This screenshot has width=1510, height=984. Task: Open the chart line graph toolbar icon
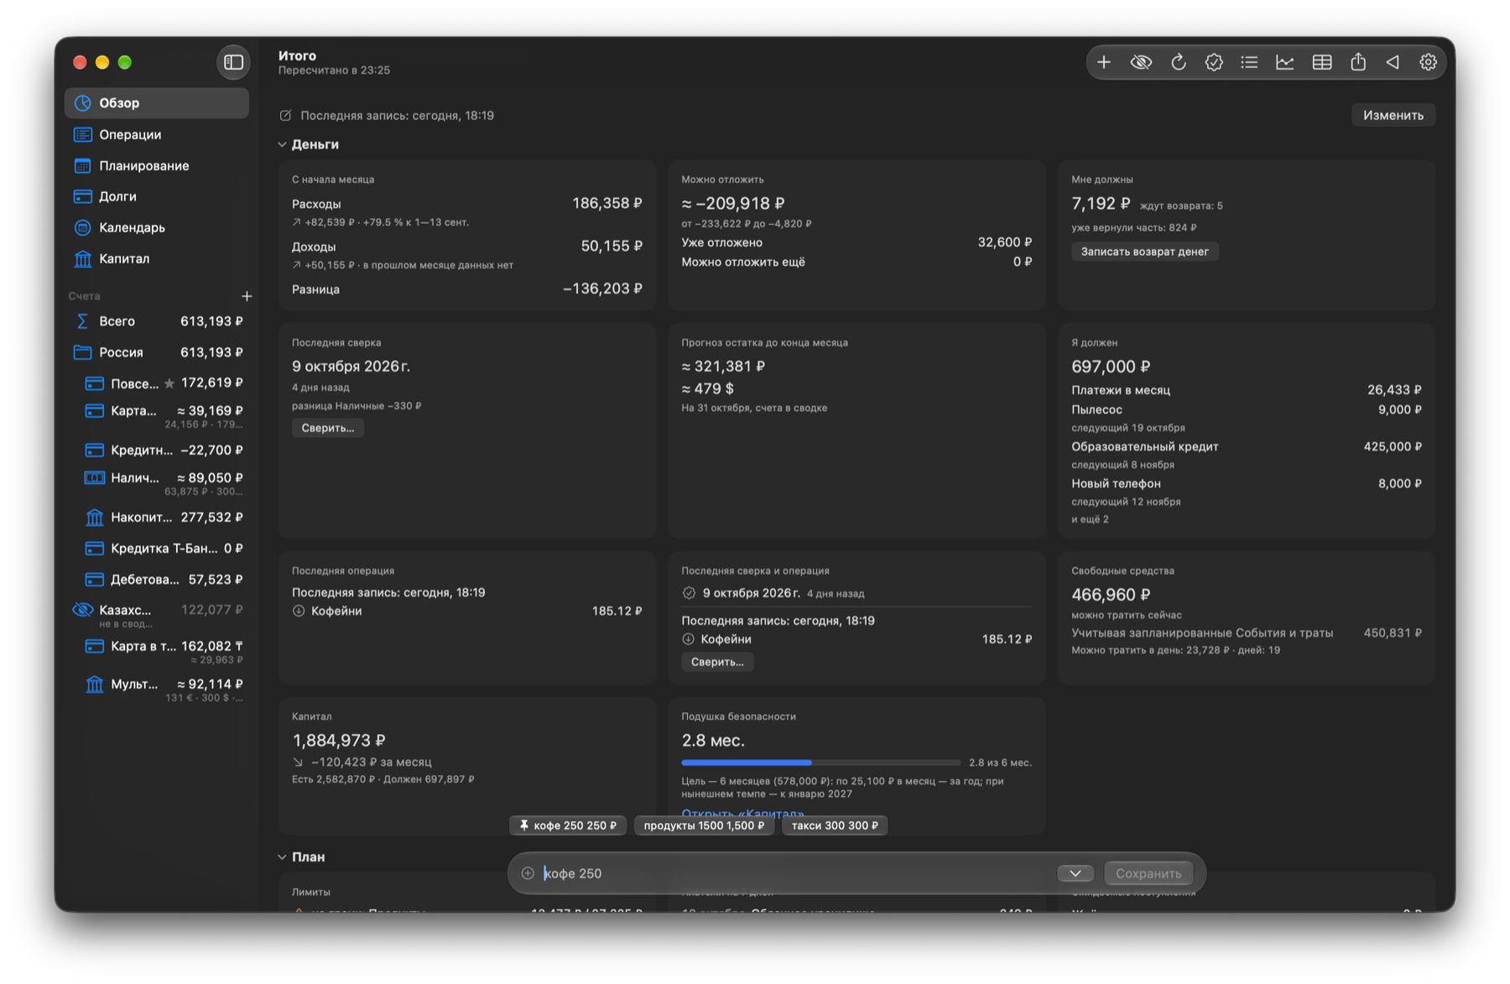(1285, 63)
